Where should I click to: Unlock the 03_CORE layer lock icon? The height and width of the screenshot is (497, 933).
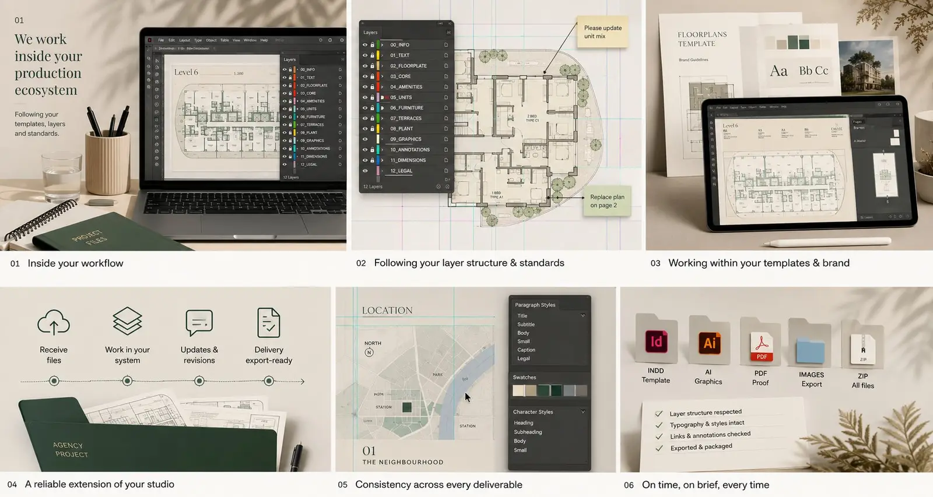pos(372,76)
